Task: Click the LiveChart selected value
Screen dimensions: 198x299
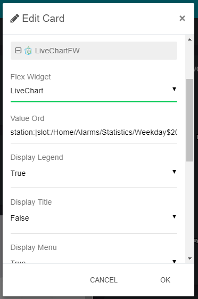Action: point(27,91)
